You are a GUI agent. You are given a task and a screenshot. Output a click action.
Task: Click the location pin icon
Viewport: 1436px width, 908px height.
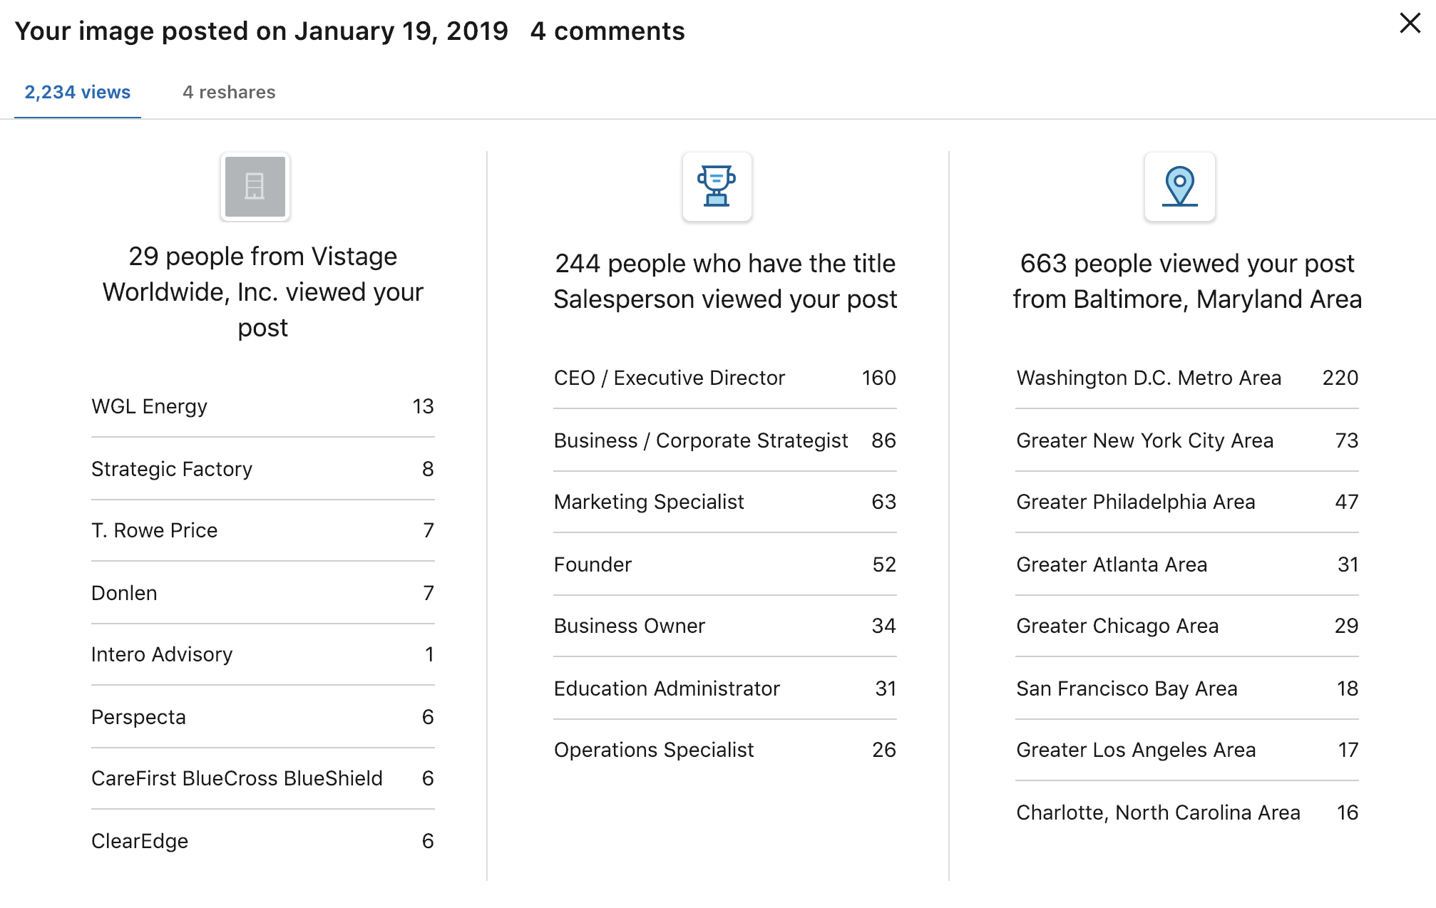[1179, 187]
